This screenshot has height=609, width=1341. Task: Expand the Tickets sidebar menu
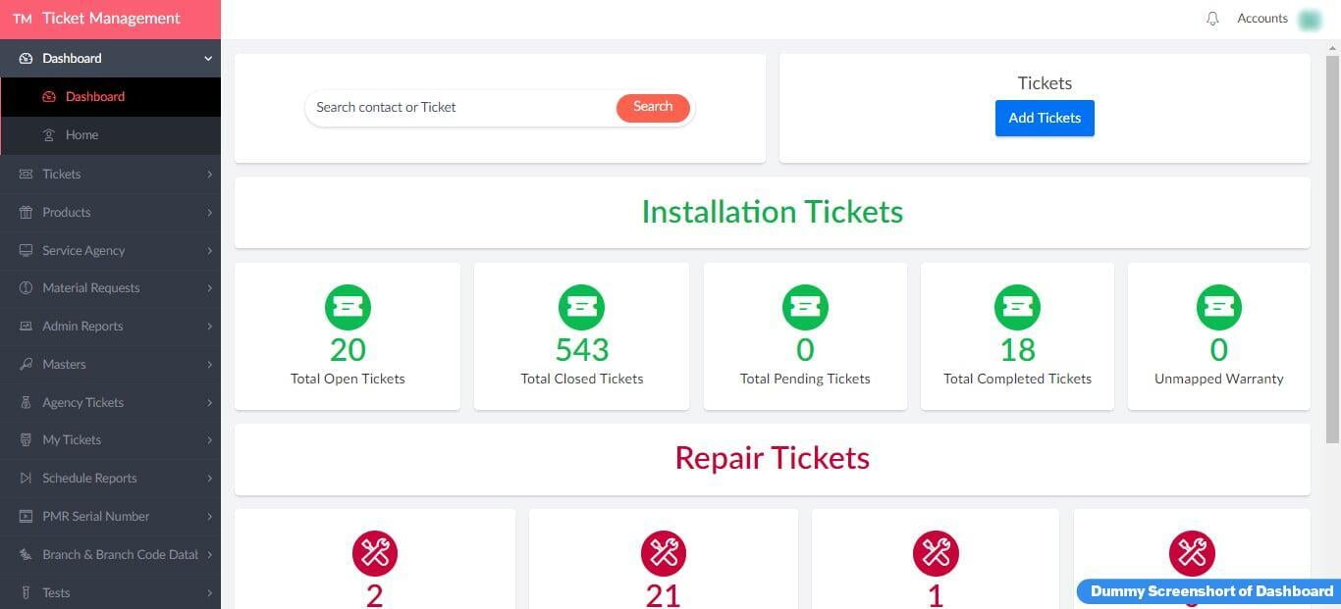110,174
